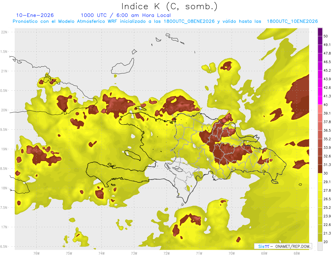Screen dimensions: 333x257
Task: Click the "68W" longitude label
Action: click(297, 253)
